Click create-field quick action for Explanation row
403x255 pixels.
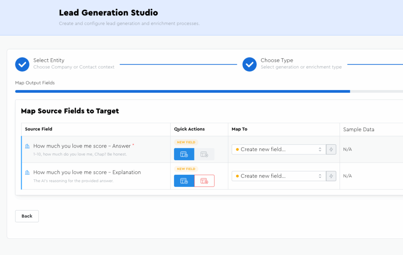[184, 181]
